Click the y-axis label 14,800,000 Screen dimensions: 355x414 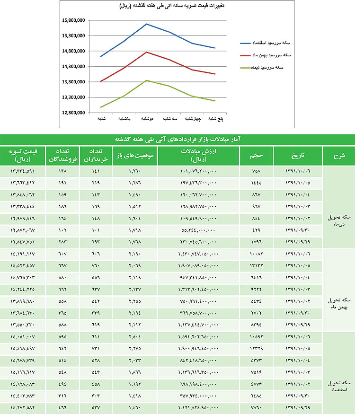[x=73, y=51]
